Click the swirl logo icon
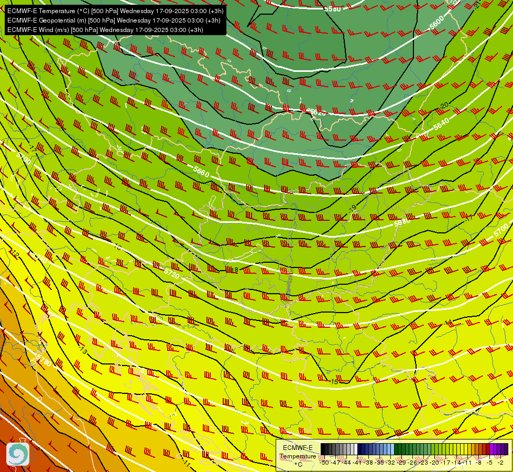 (18, 454)
